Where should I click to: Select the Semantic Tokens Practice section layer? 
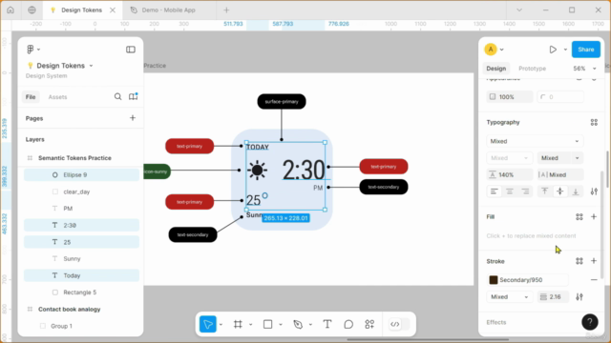point(74,158)
